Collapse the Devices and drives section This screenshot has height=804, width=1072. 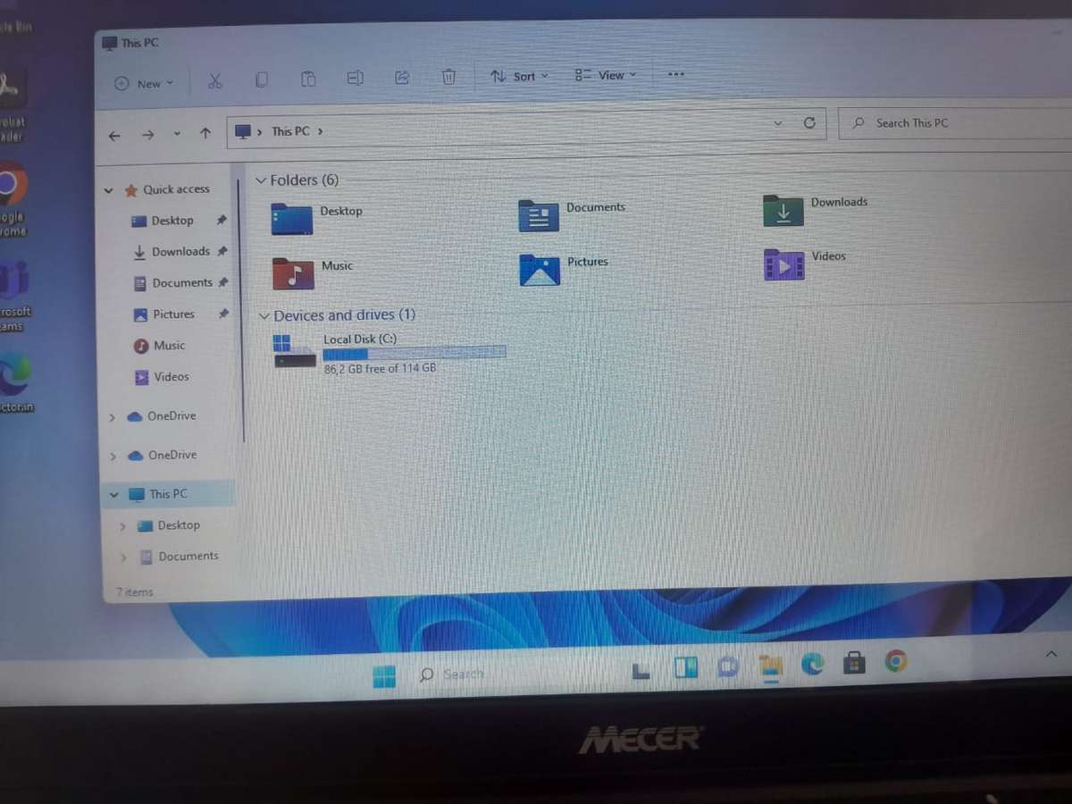(264, 315)
